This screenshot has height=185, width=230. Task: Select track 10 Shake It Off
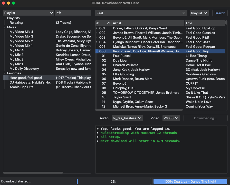coord(160,97)
